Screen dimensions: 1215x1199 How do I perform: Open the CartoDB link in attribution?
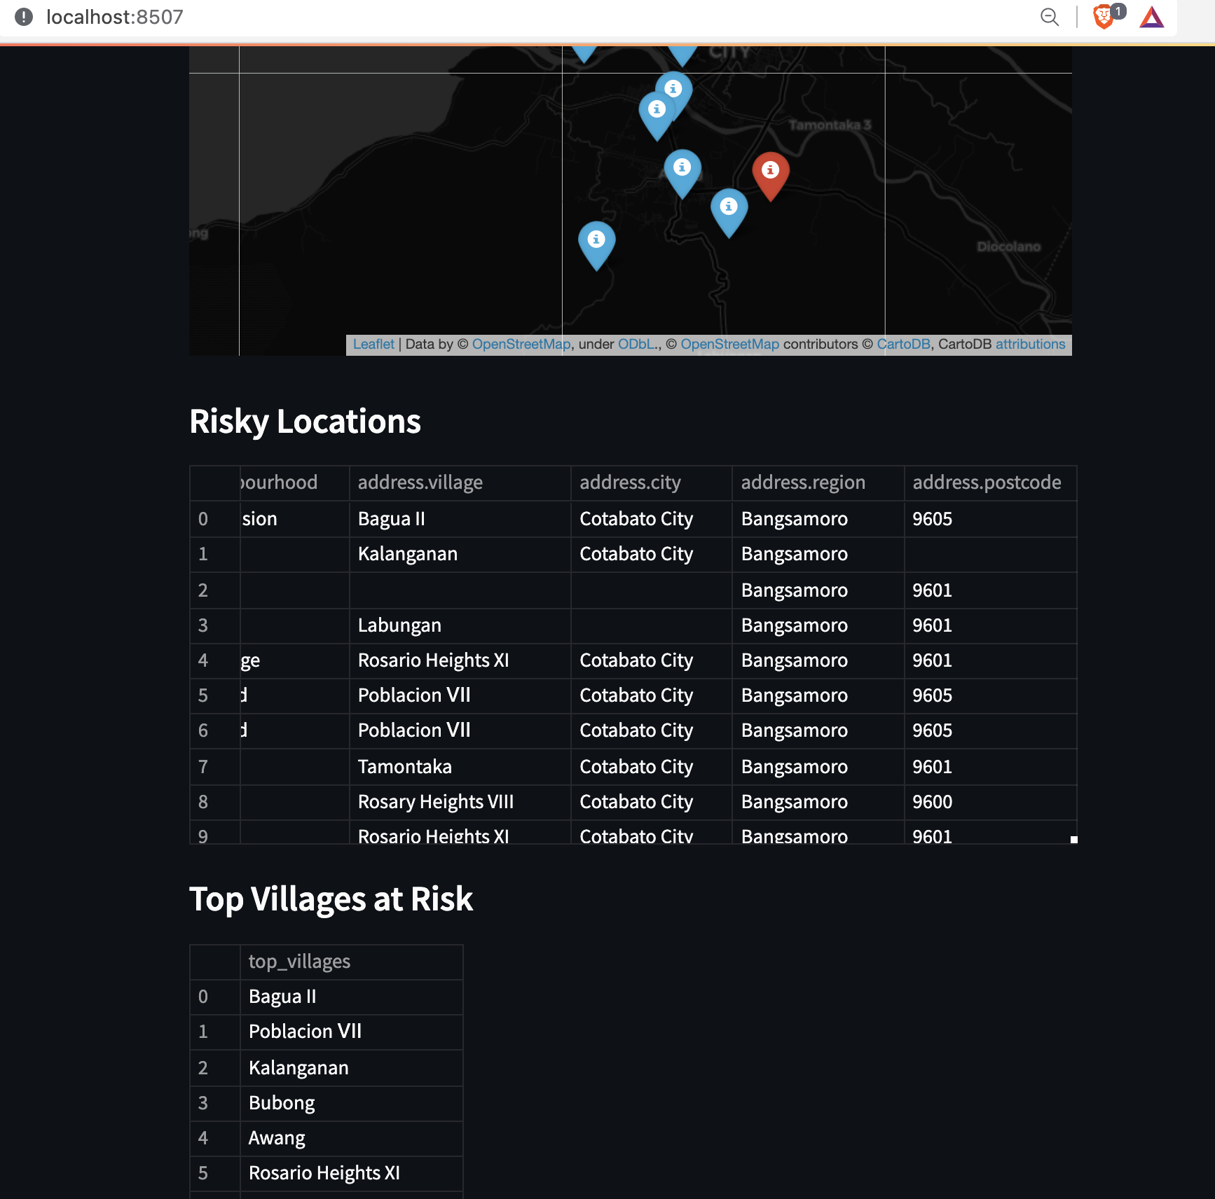tap(903, 345)
